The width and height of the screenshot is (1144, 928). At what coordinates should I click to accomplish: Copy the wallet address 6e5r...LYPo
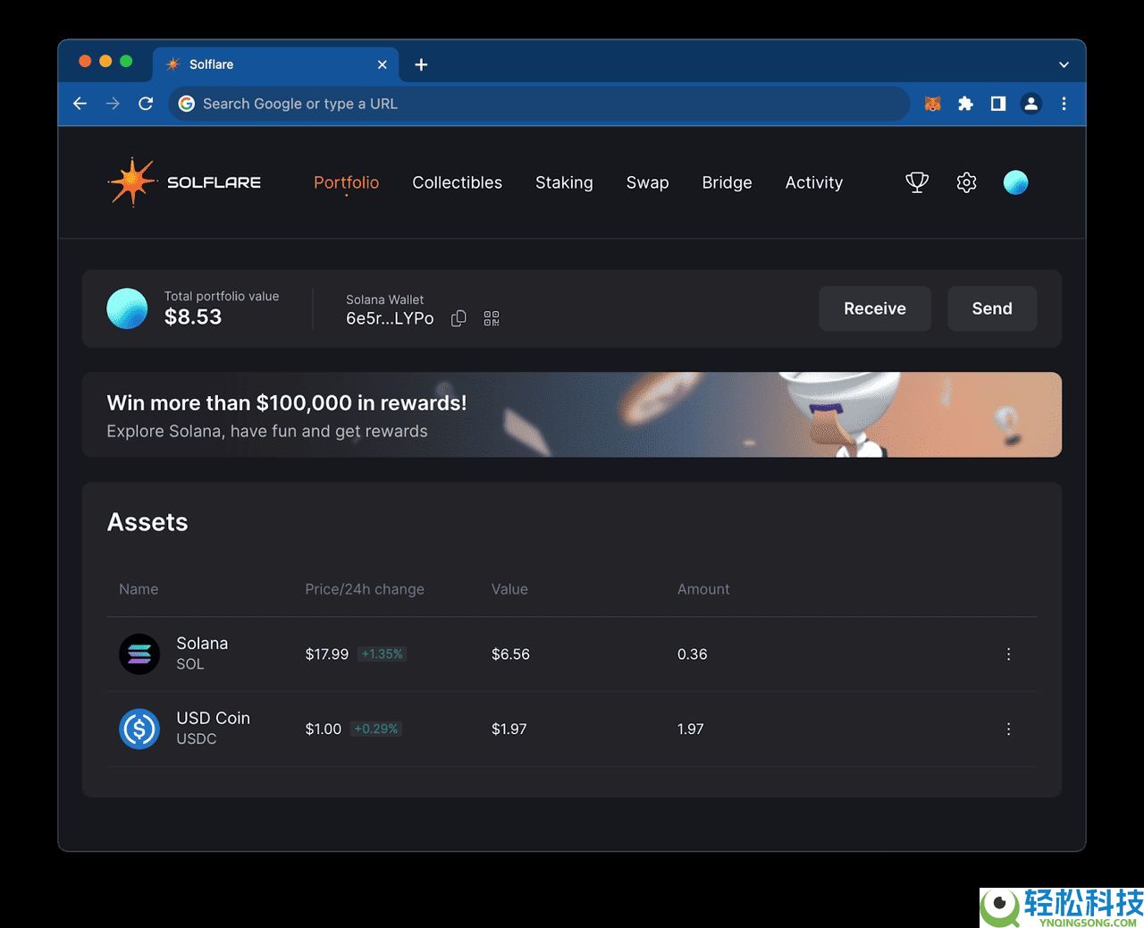coord(458,318)
